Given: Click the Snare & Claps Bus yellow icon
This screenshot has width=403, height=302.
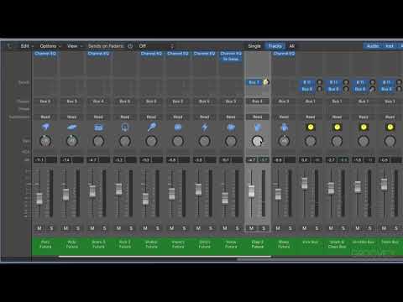Looking at the screenshot, I should 337,128.
